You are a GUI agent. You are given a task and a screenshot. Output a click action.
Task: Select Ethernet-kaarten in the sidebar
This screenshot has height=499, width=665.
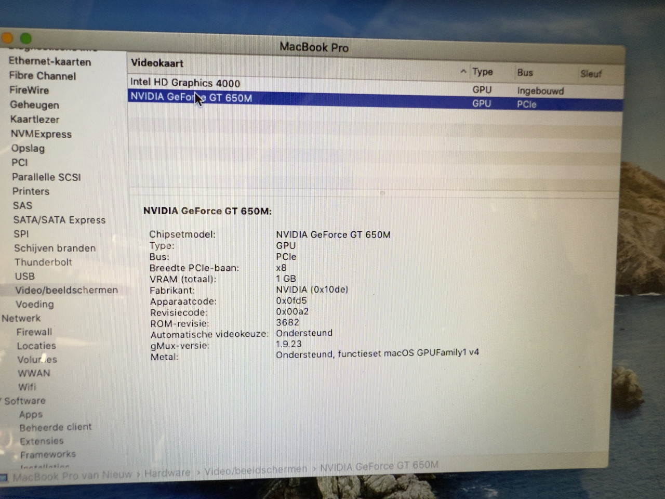(x=50, y=61)
